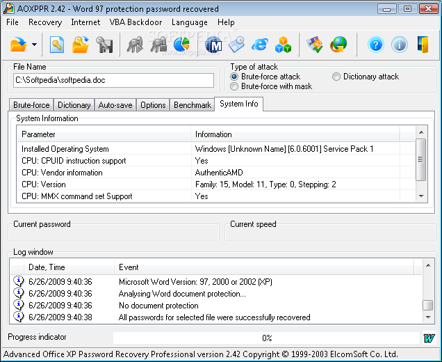
Task: Select the CPU: Vendor information row
Action: [216, 173]
